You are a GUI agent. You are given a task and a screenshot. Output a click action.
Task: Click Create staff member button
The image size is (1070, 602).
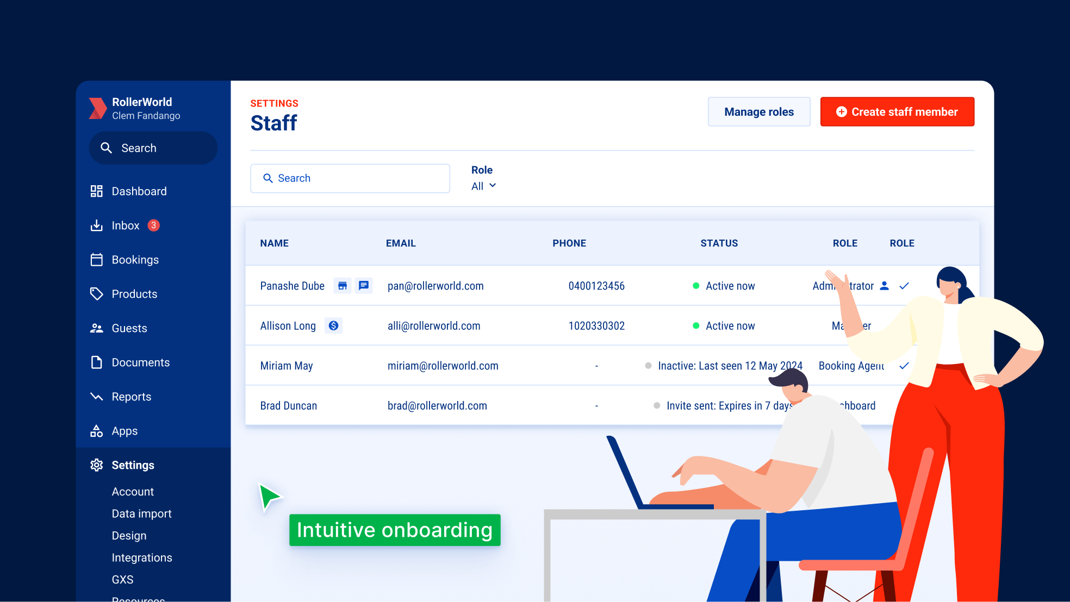(897, 111)
